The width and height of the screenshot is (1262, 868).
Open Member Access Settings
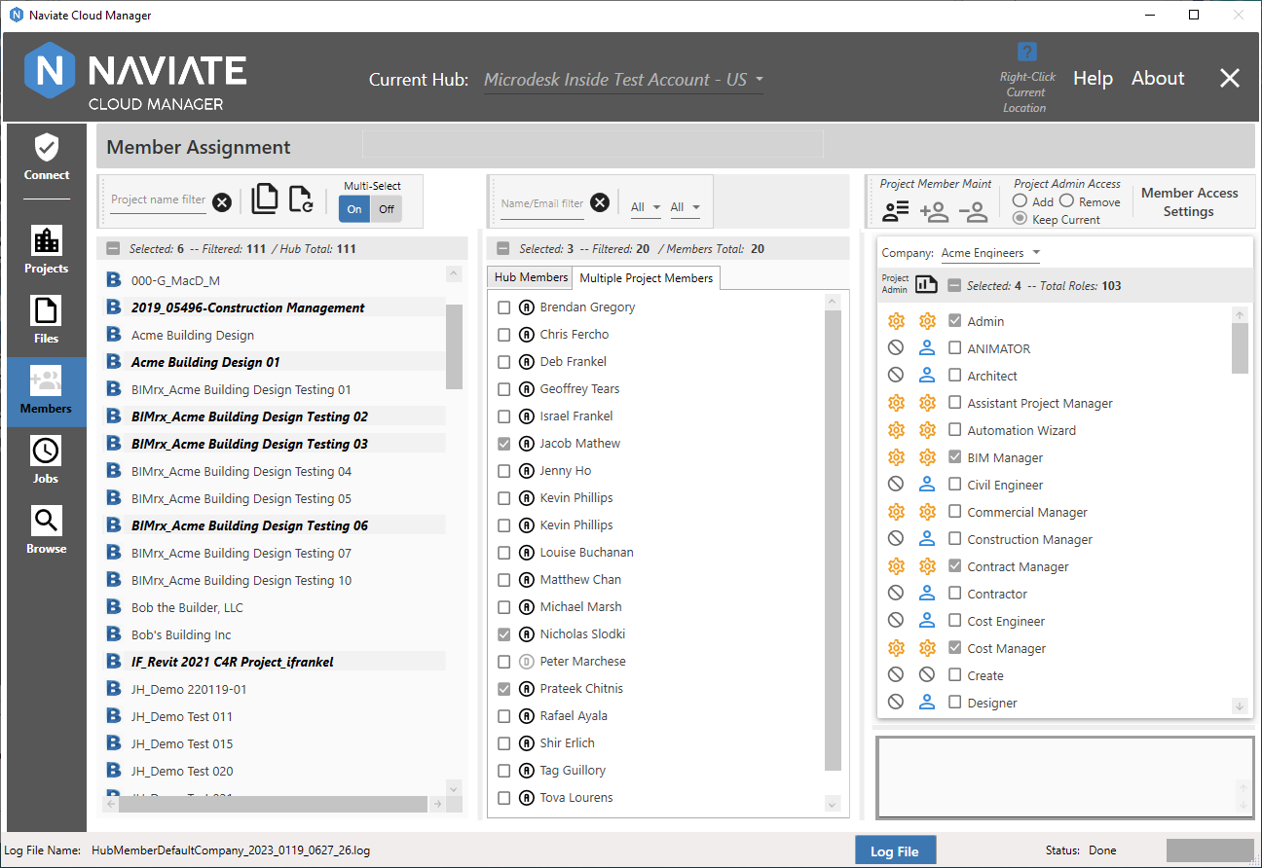click(x=1189, y=202)
